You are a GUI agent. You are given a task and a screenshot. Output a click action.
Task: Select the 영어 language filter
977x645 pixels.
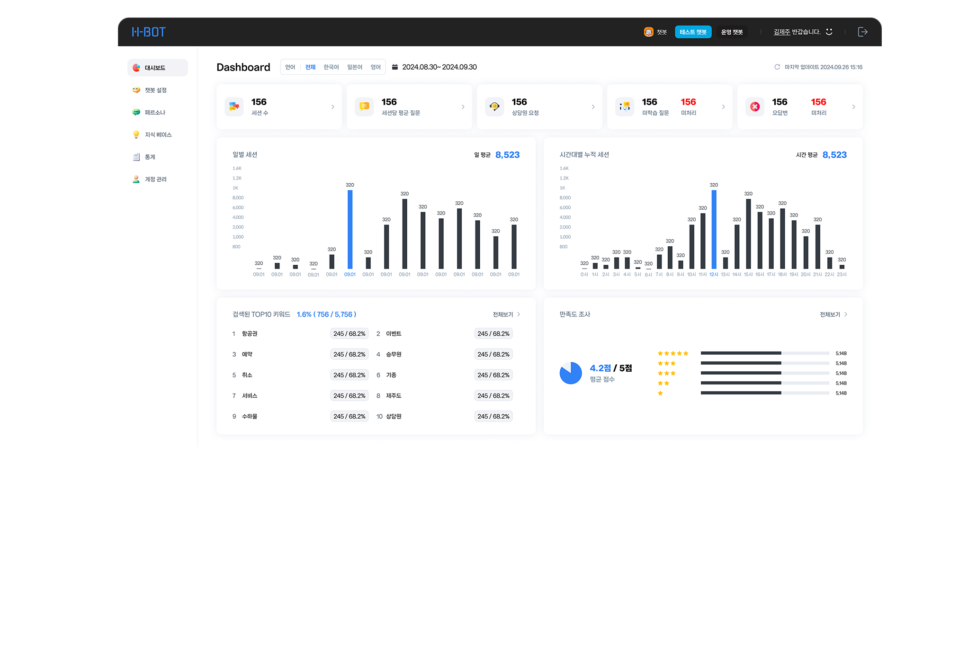click(376, 67)
